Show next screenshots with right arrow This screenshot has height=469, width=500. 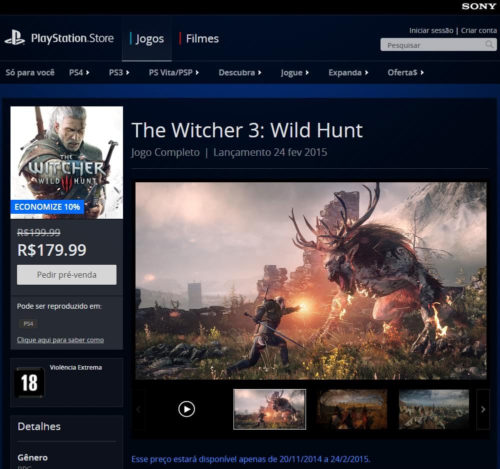coord(483,410)
